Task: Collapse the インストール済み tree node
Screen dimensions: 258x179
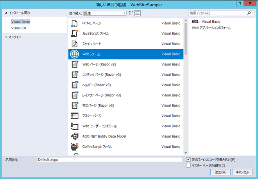Action: pos(6,13)
